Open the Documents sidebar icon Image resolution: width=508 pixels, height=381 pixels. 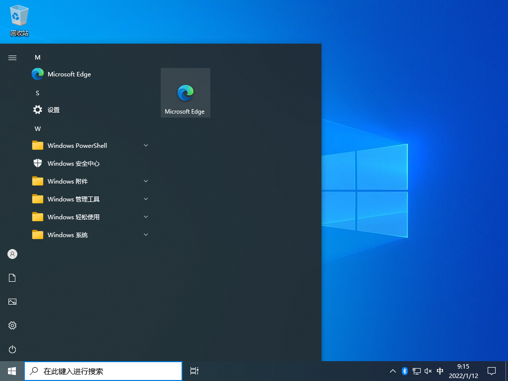(x=12, y=278)
